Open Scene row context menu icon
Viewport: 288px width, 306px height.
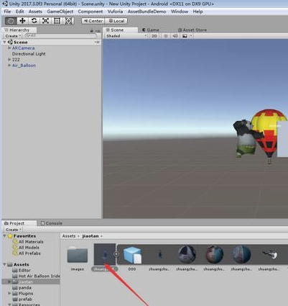click(97, 42)
